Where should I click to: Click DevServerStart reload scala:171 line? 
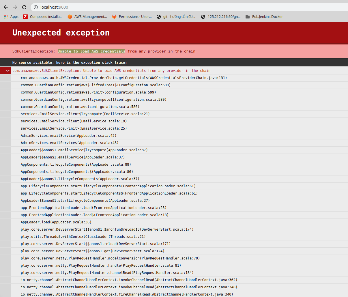[96, 244]
